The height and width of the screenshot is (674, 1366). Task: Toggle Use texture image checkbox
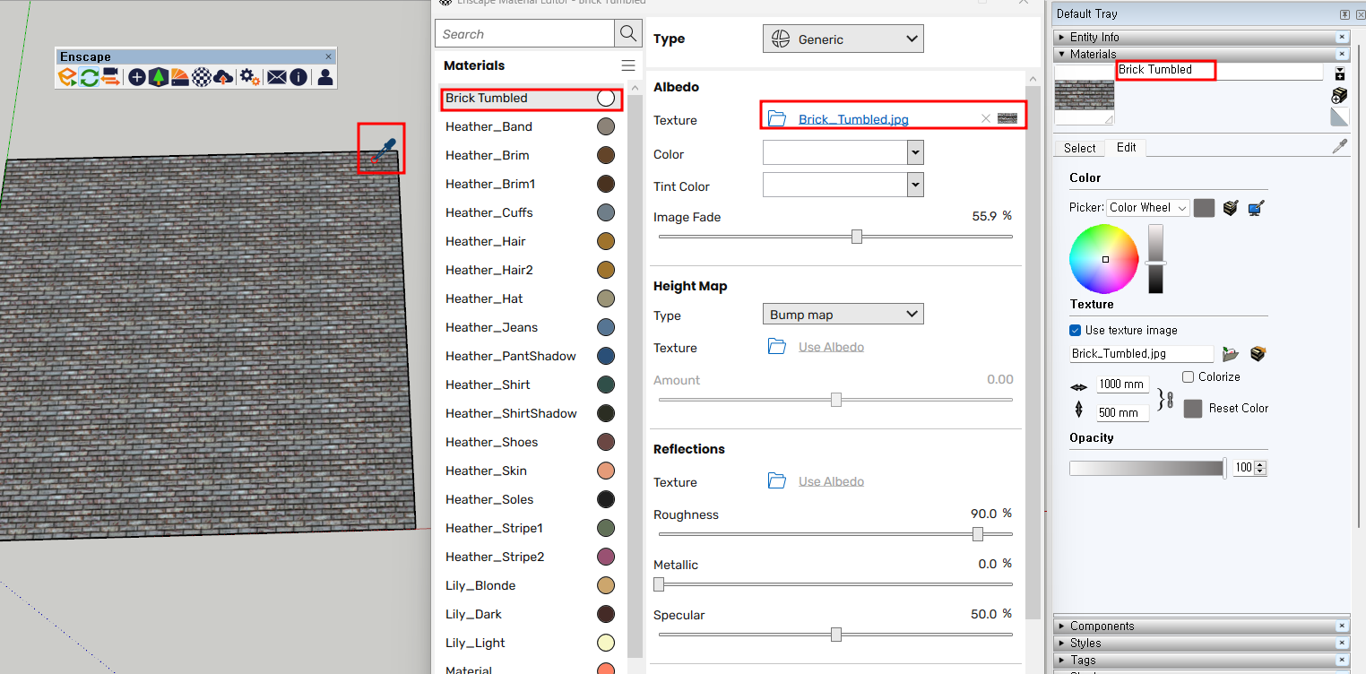pos(1076,330)
